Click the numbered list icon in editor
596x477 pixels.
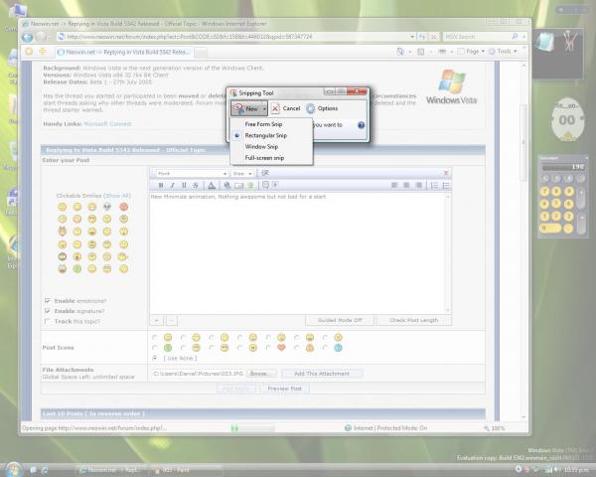(434, 185)
